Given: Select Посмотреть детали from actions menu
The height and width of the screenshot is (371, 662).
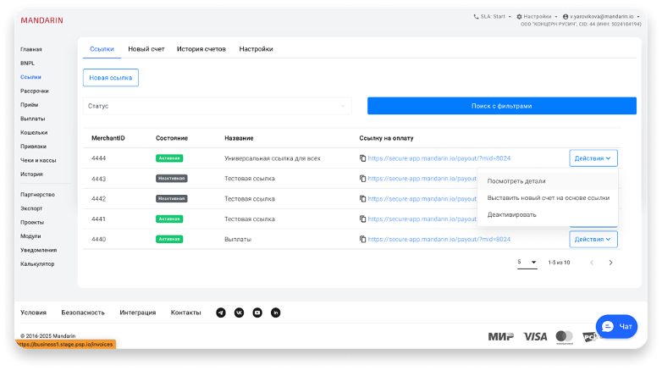Looking at the screenshot, I should (x=516, y=181).
